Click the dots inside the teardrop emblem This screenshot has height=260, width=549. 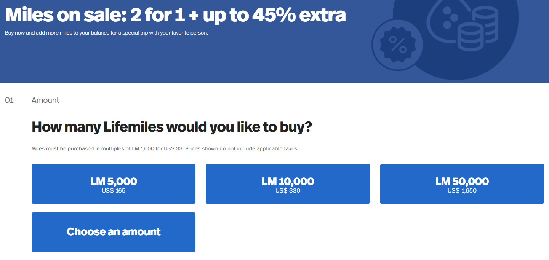click(449, 17)
